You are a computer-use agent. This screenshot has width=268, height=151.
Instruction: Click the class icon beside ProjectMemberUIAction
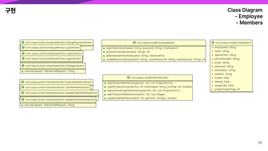pos(23,82)
